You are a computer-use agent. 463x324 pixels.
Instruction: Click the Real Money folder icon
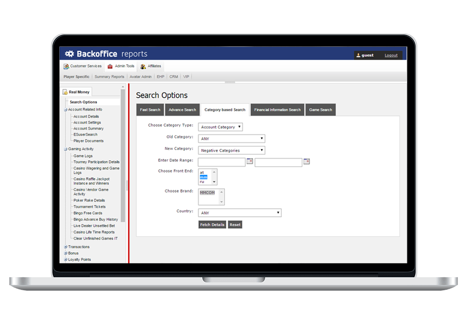click(64, 92)
